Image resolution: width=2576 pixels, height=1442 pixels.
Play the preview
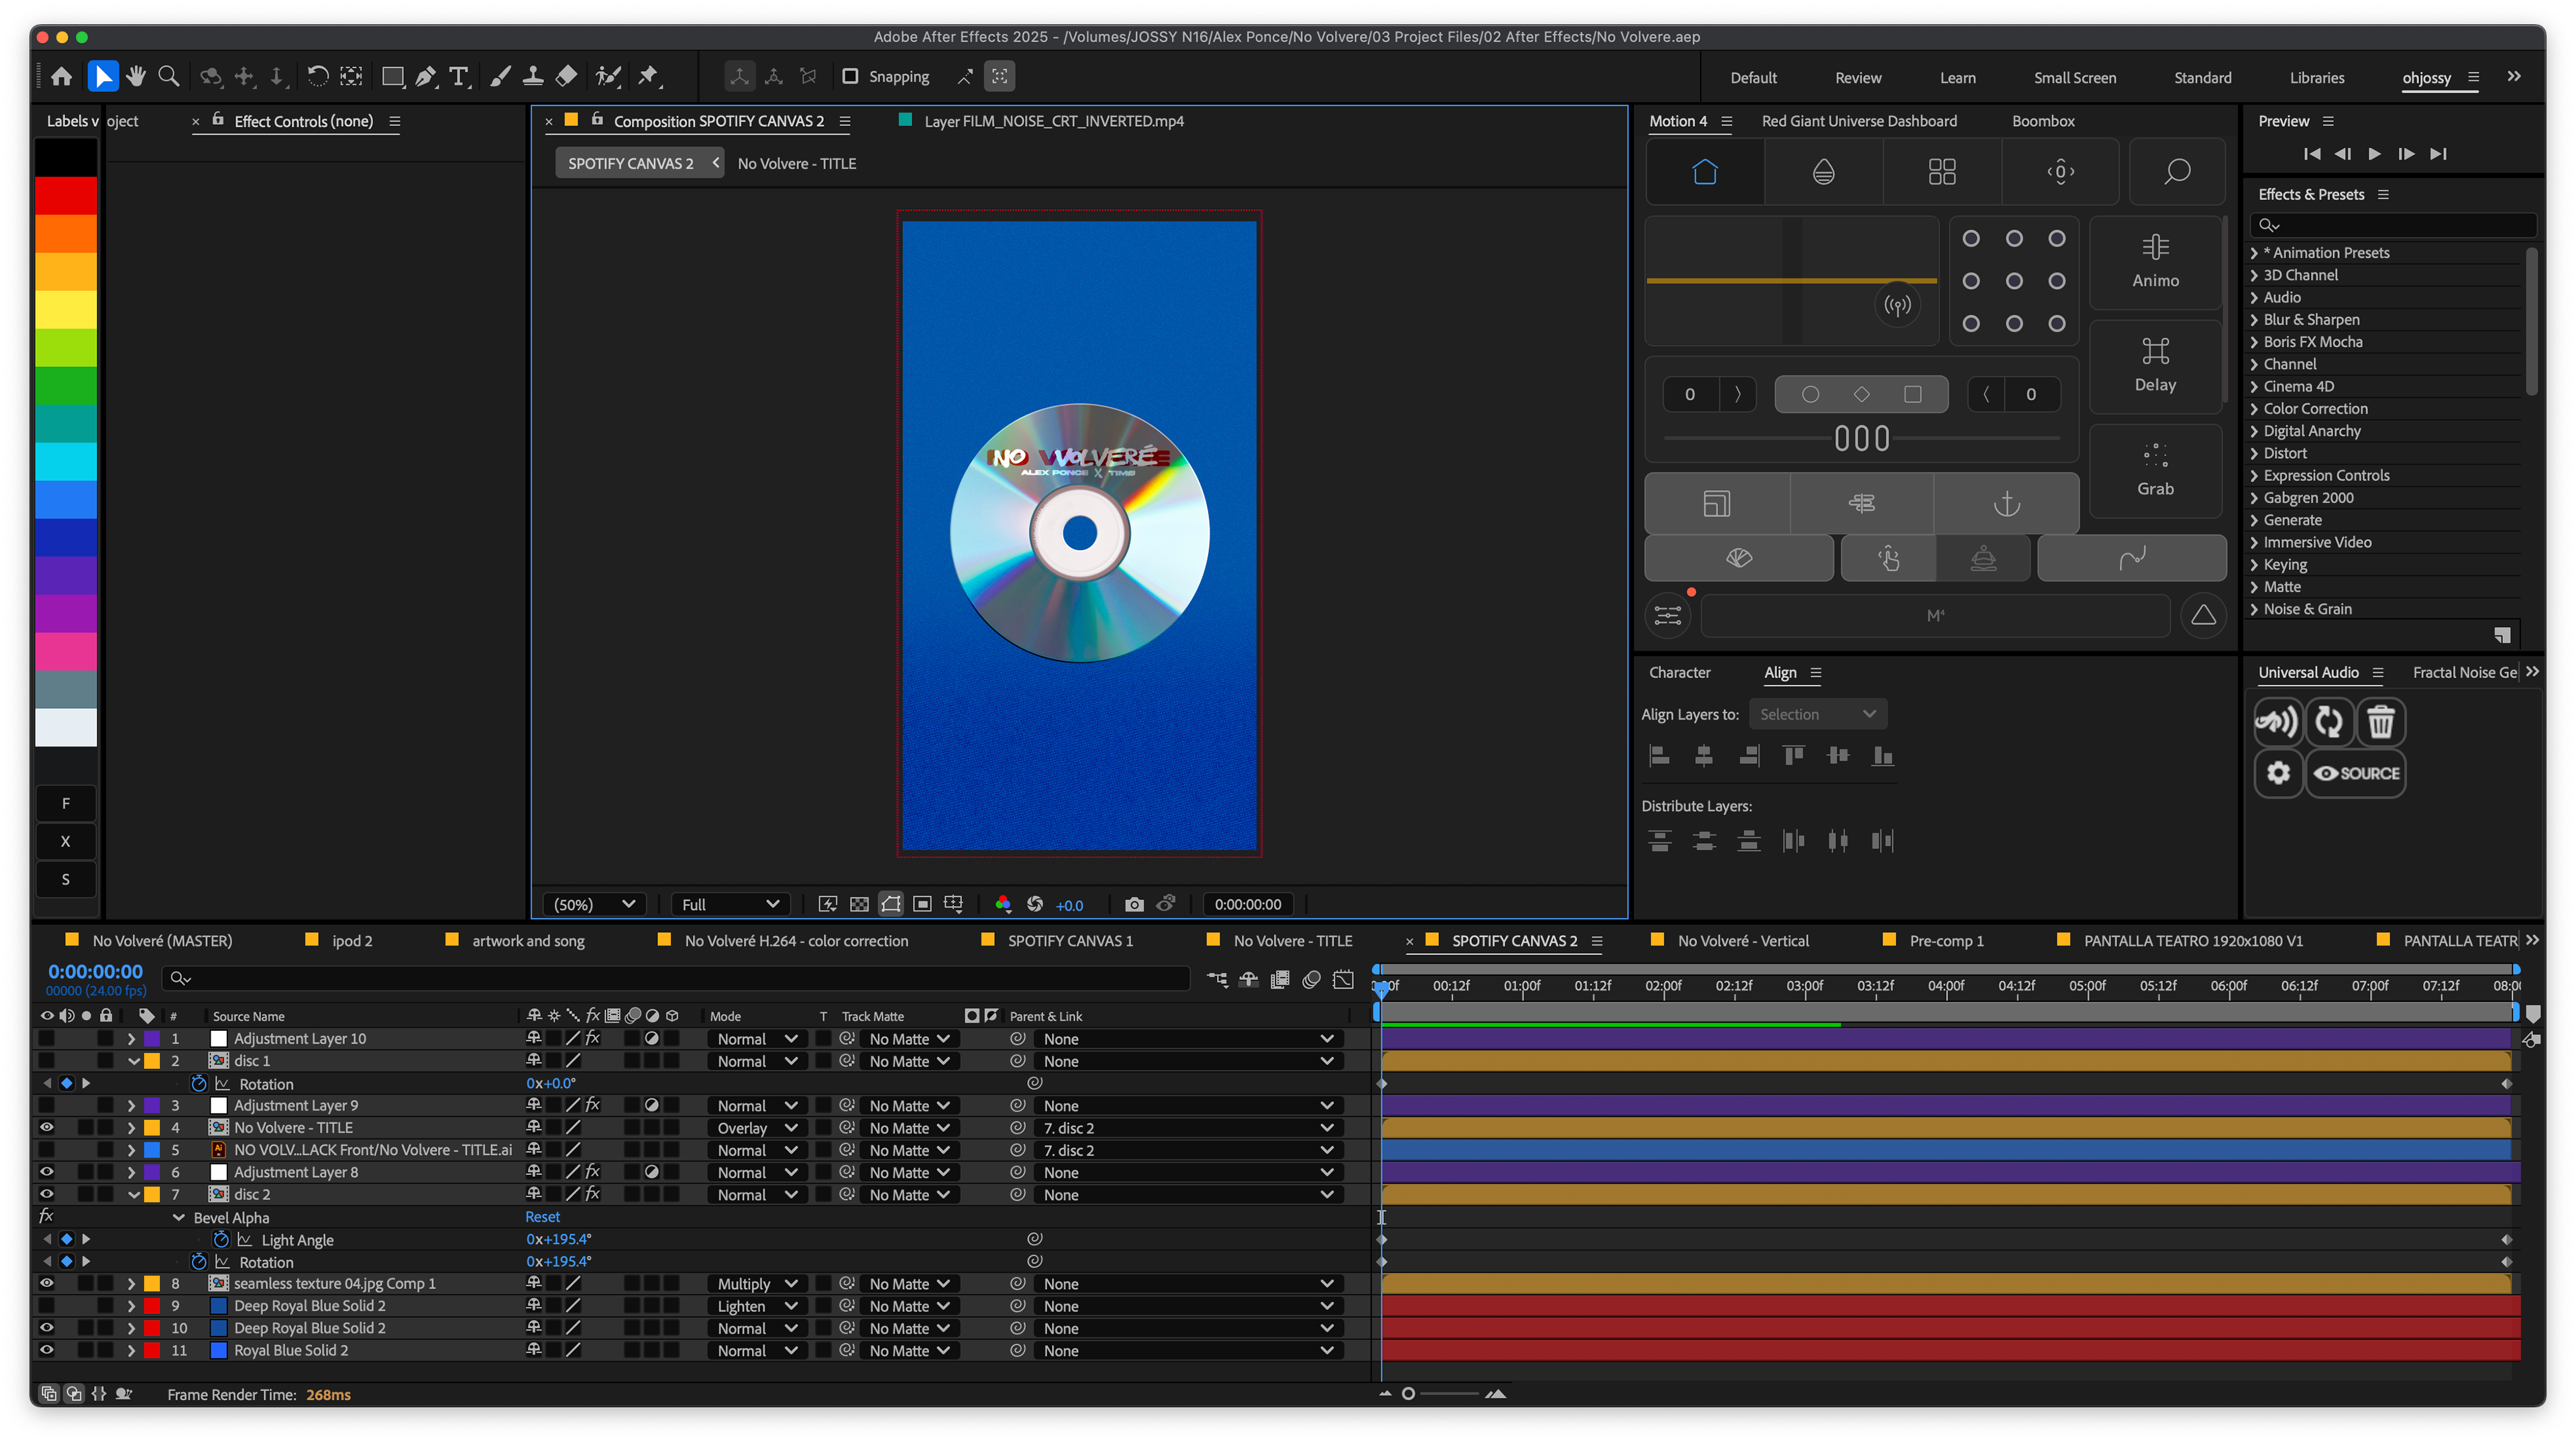pyautogui.click(x=2374, y=153)
